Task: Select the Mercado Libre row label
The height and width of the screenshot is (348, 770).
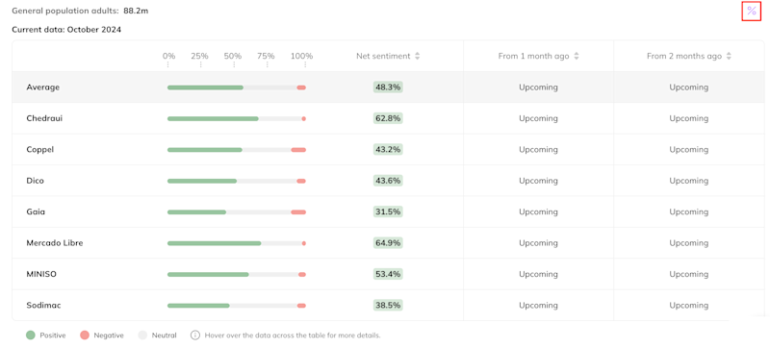Action: click(55, 242)
